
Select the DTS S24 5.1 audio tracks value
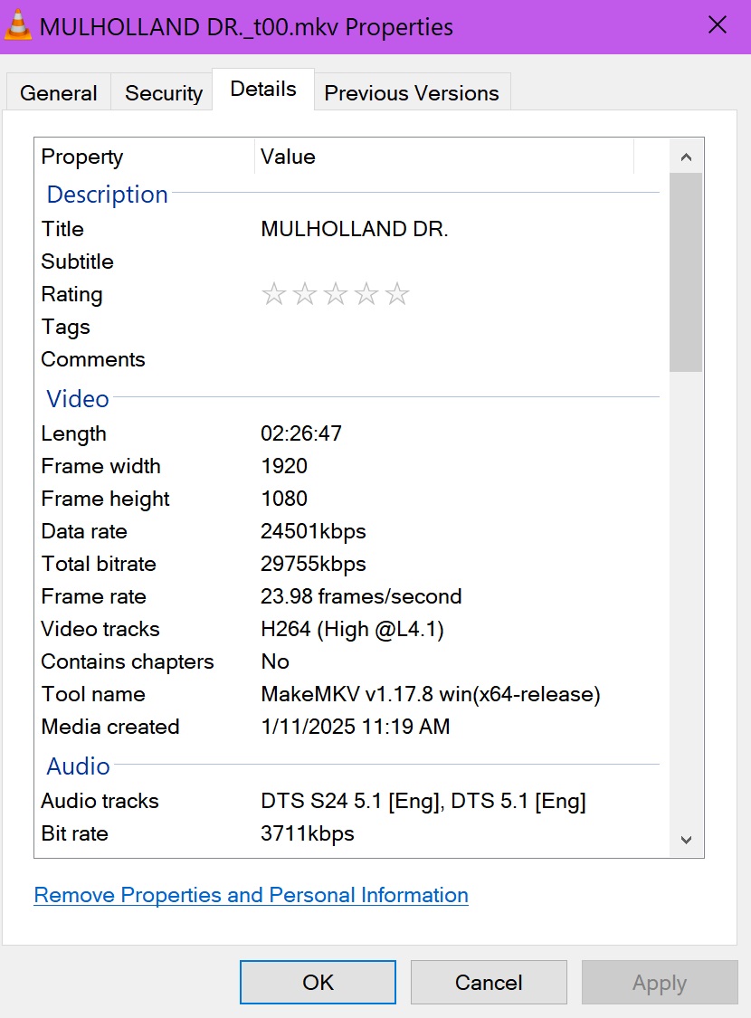423,801
